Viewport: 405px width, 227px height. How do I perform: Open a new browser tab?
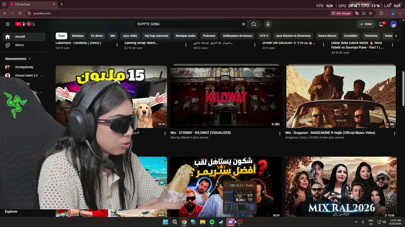pyautogui.click(x=61, y=4)
